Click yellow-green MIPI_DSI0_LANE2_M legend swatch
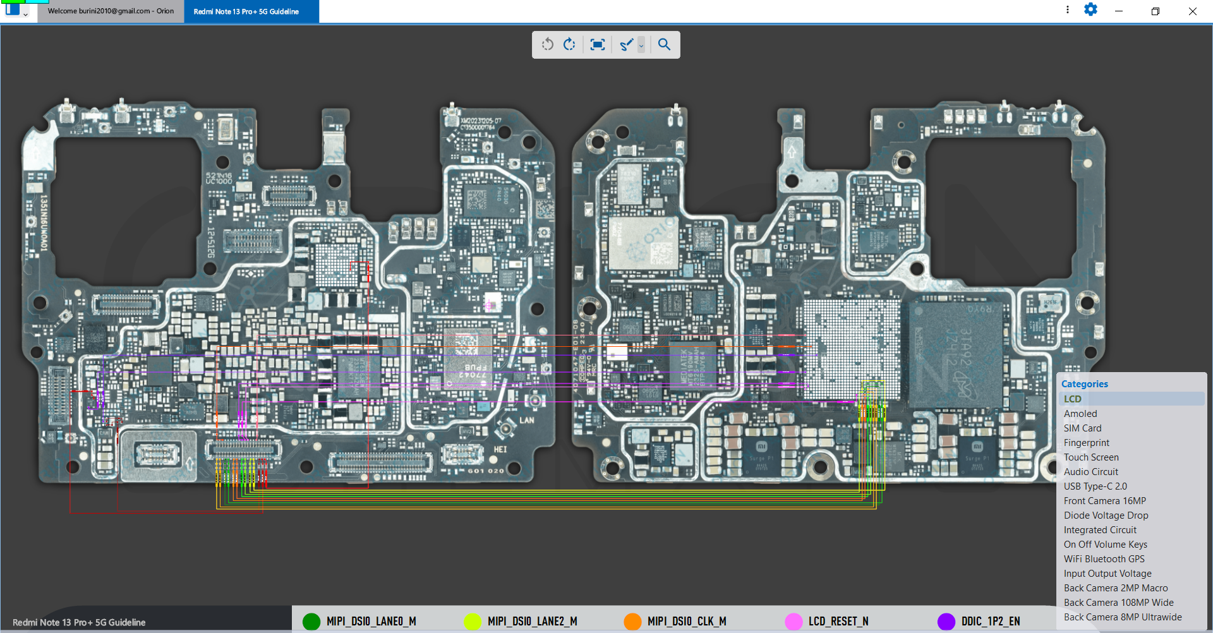This screenshot has width=1213, height=633. [x=472, y=621]
